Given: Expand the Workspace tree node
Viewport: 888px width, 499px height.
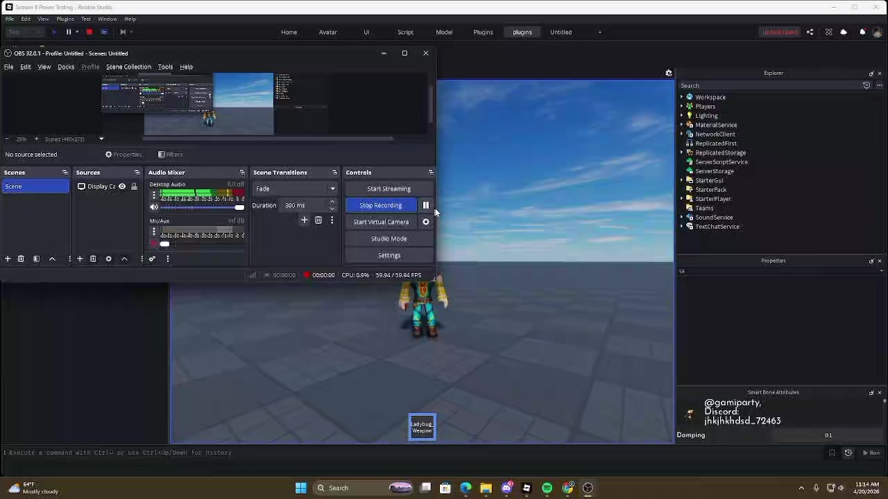Looking at the screenshot, I should [x=681, y=97].
